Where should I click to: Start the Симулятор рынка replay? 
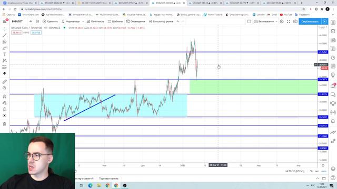click(x=161, y=22)
